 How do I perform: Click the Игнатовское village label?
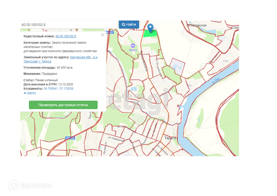click(x=196, y=25)
